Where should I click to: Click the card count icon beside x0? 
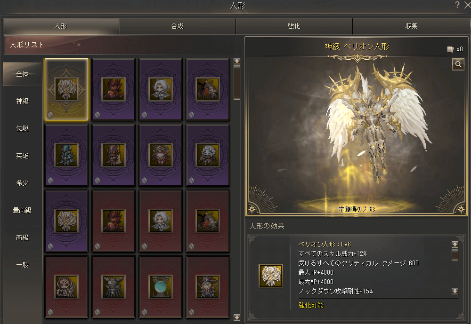(450, 49)
